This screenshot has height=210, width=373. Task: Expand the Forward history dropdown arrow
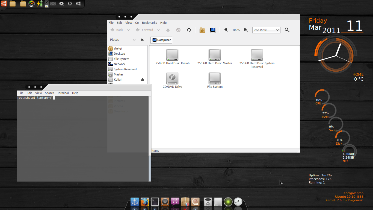point(159,30)
